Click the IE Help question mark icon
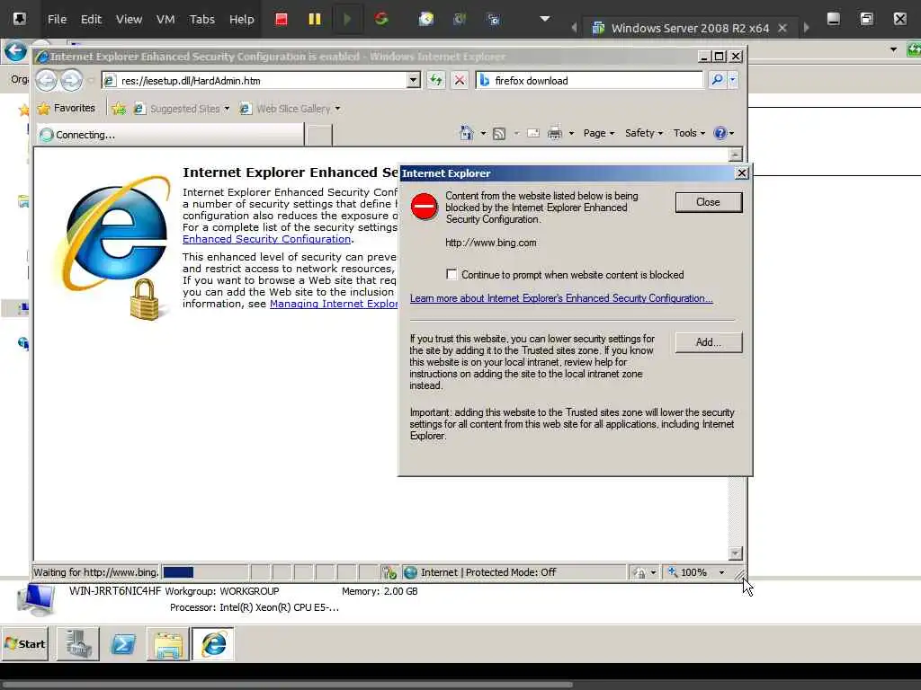 [x=720, y=133]
